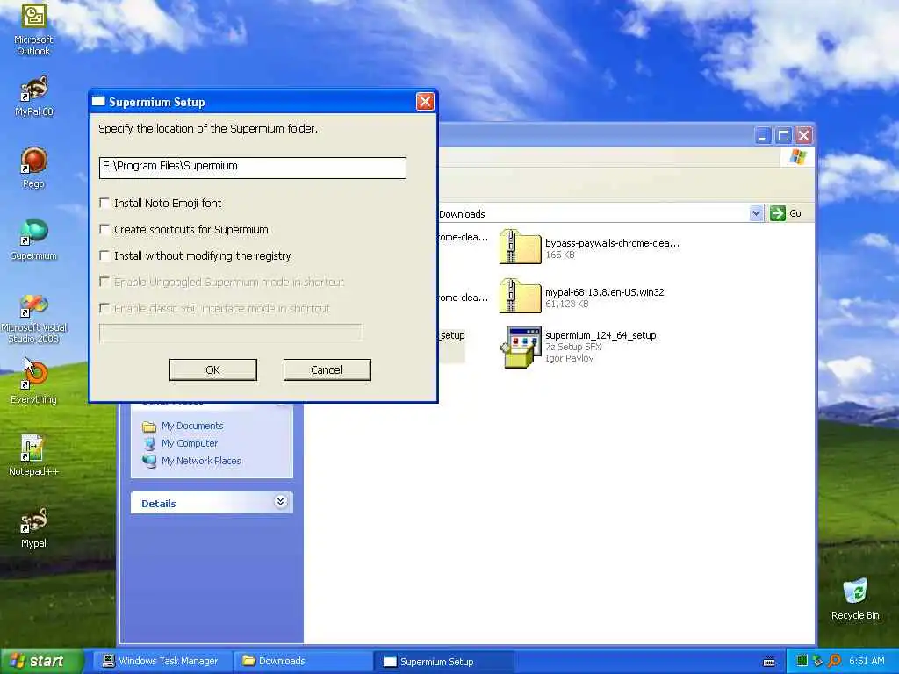Click the Details panel header text
This screenshot has height=674, width=899.
(158, 504)
